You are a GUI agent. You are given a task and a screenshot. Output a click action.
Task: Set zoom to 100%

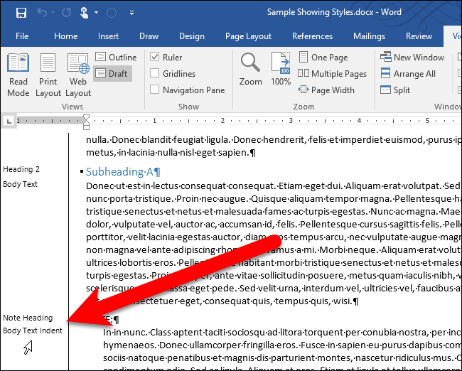(x=281, y=70)
